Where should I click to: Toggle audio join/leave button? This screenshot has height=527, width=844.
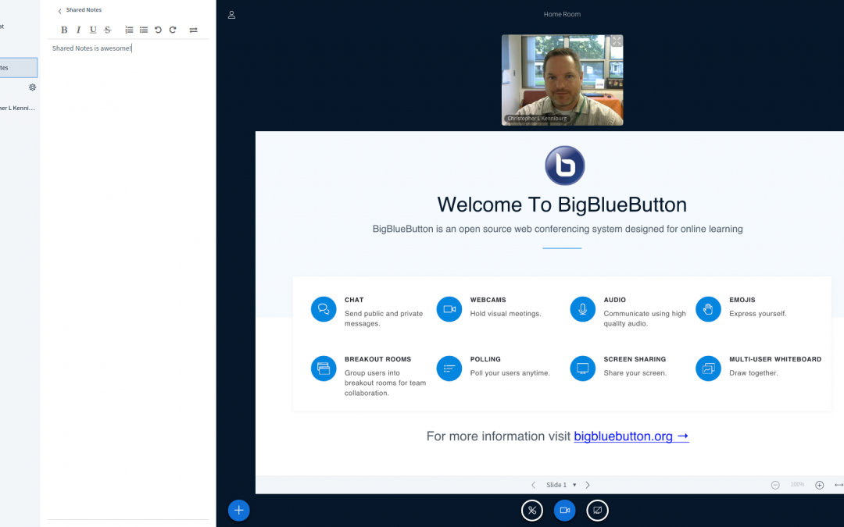(x=532, y=511)
